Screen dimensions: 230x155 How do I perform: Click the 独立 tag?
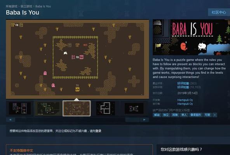[166, 115]
